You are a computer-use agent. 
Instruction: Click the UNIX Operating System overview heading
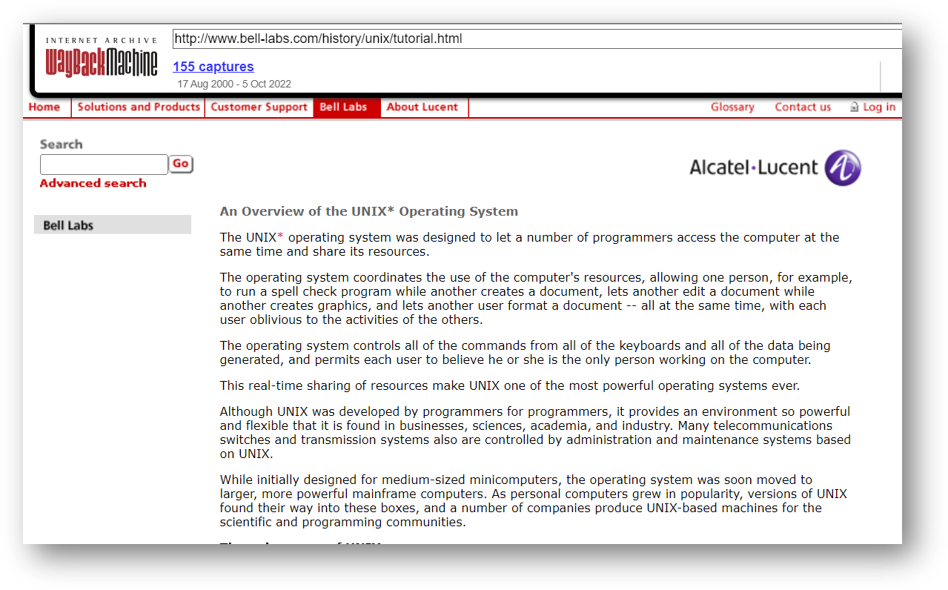point(368,211)
